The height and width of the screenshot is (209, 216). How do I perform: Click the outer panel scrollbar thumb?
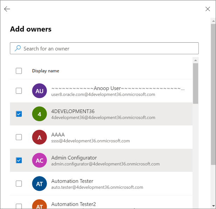[214, 94]
